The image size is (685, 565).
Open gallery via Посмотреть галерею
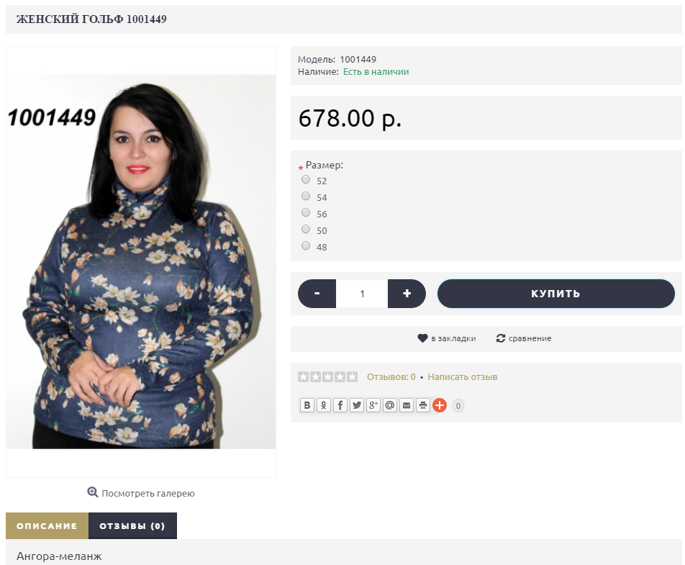pyautogui.click(x=141, y=493)
